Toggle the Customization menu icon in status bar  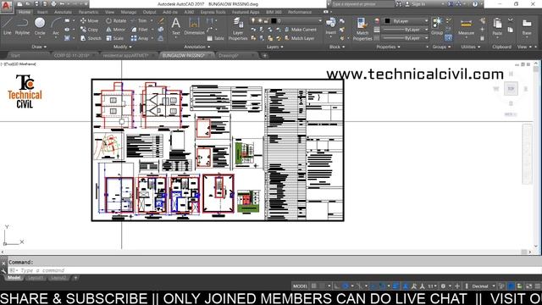tap(538, 286)
